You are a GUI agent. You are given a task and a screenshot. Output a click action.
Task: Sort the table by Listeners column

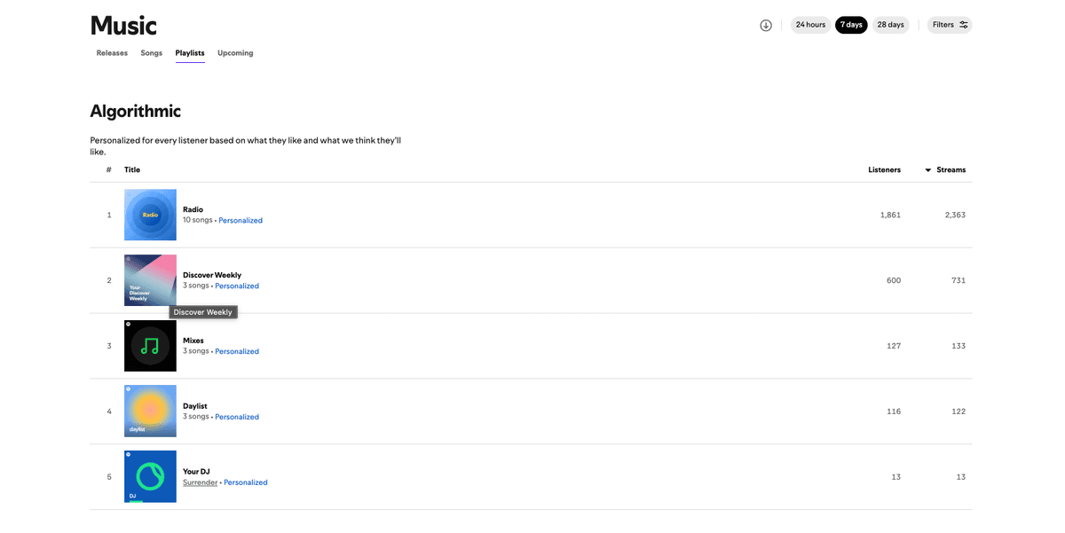coord(884,169)
